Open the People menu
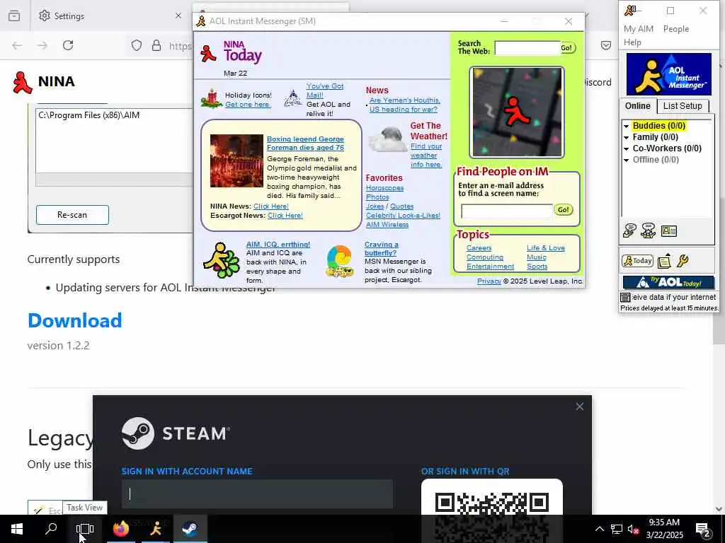 [x=676, y=28]
